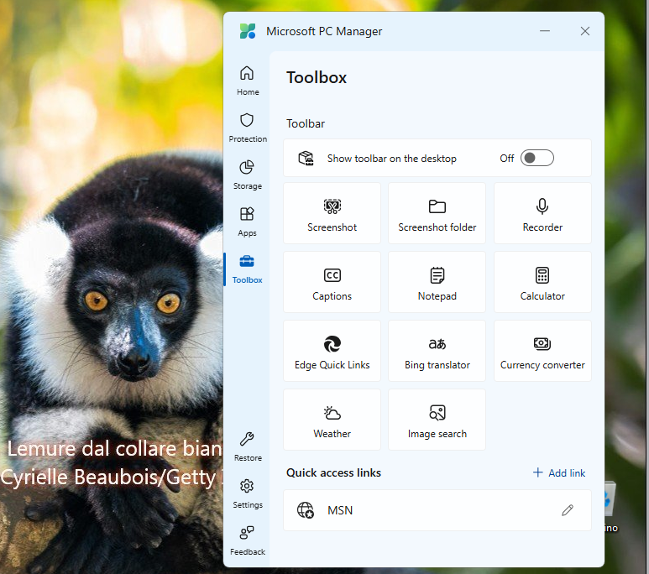Start the Recorder tool
This screenshot has width=649, height=574.
542,213
